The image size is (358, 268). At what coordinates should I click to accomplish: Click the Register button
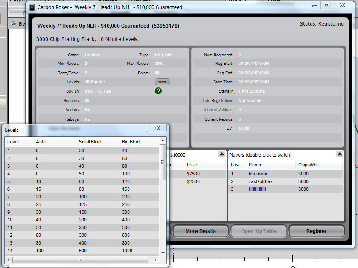pos(317,231)
